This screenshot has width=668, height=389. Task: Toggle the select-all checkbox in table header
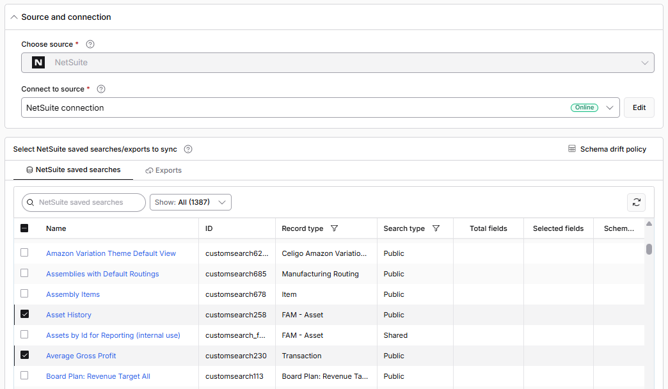tap(24, 228)
